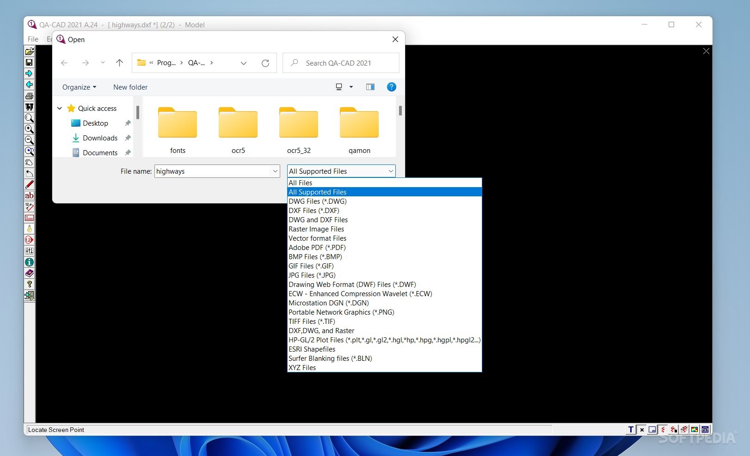Click the multicolor palette status bar icon
This screenshot has height=456, width=750.
[x=695, y=430]
